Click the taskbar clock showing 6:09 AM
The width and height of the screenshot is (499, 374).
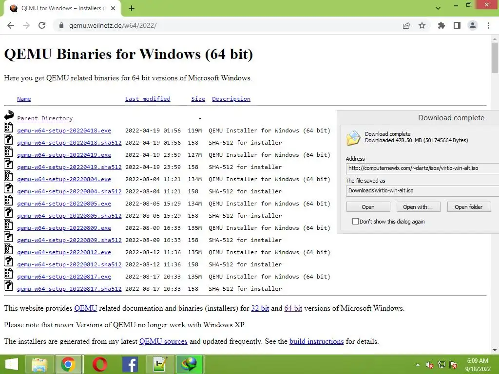(478, 365)
